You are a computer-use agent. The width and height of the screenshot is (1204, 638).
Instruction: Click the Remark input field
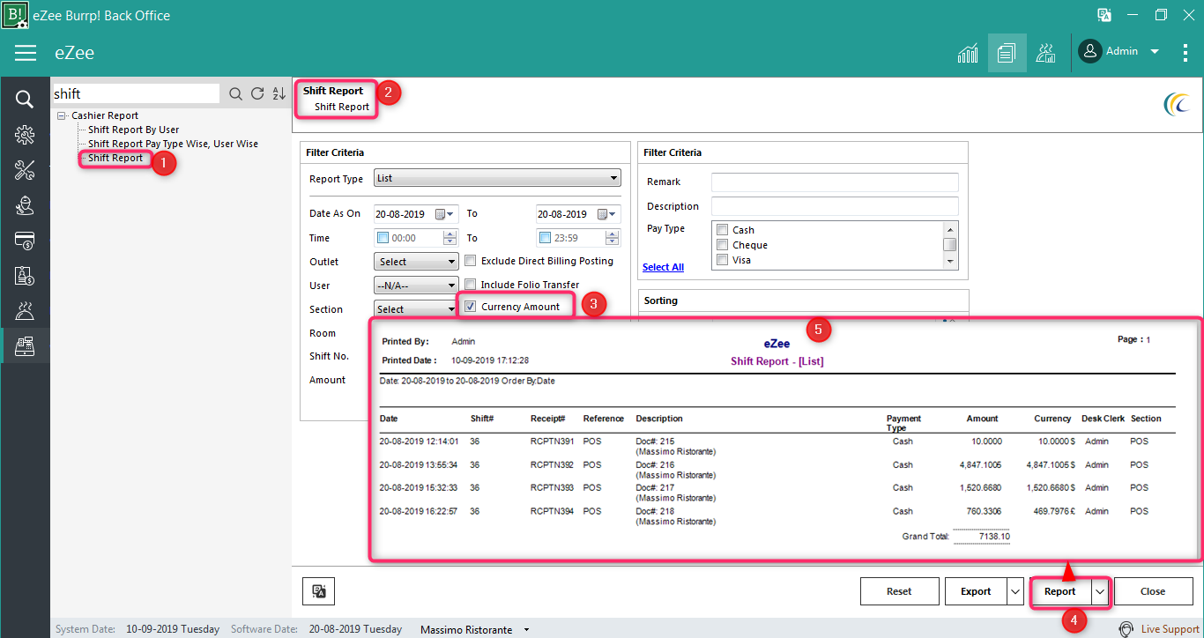(x=835, y=182)
